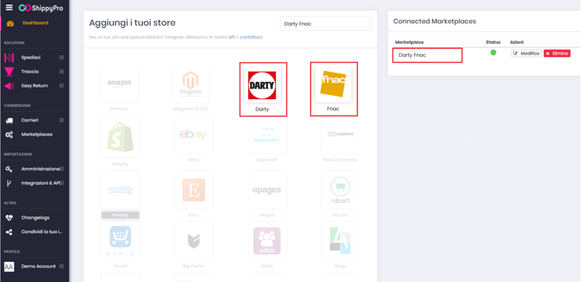Select the Mago store logo
The height and width of the screenshot is (282, 581).
point(340,241)
